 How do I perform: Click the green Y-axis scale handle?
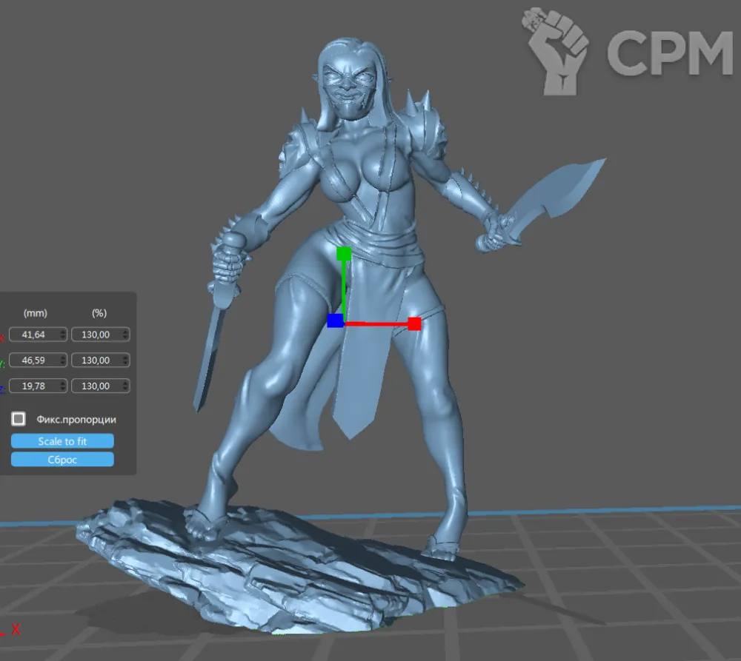343,254
